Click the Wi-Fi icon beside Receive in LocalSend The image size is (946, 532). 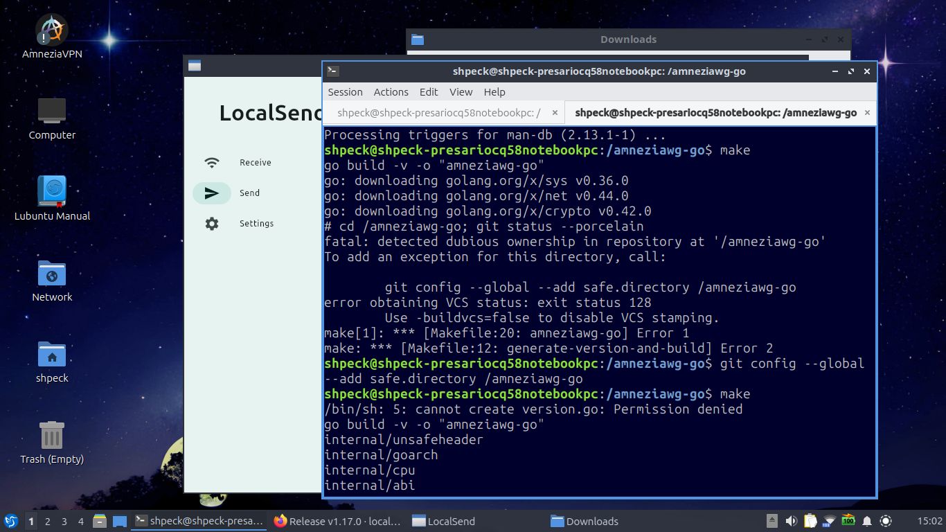click(x=212, y=163)
